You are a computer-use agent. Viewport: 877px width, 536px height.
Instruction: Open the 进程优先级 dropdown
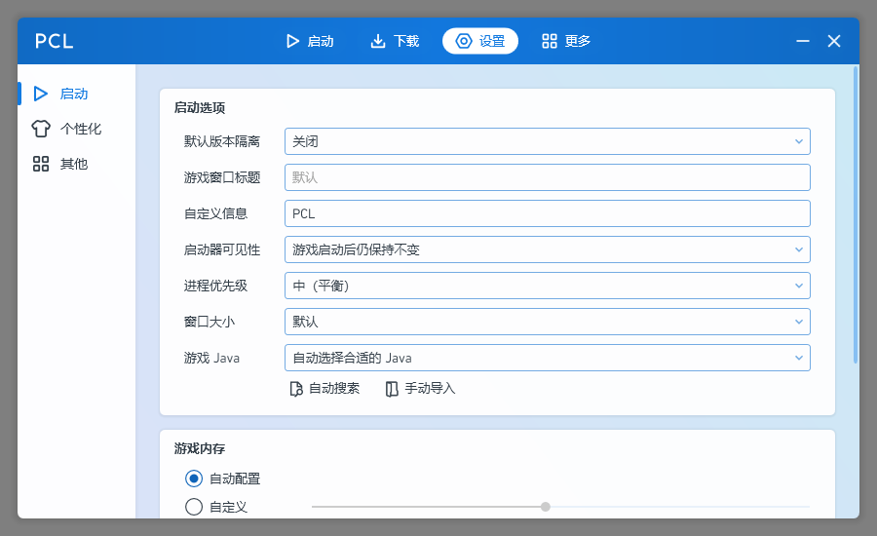[x=547, y=286]
